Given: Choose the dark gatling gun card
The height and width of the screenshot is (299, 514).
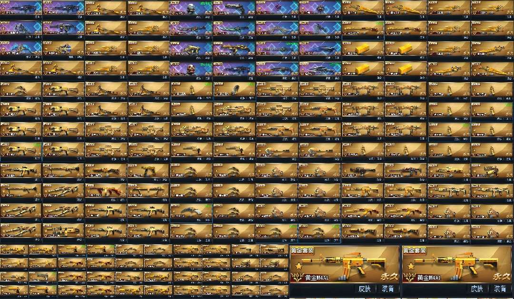Looking at the screenshot, I should click(363, 171).
